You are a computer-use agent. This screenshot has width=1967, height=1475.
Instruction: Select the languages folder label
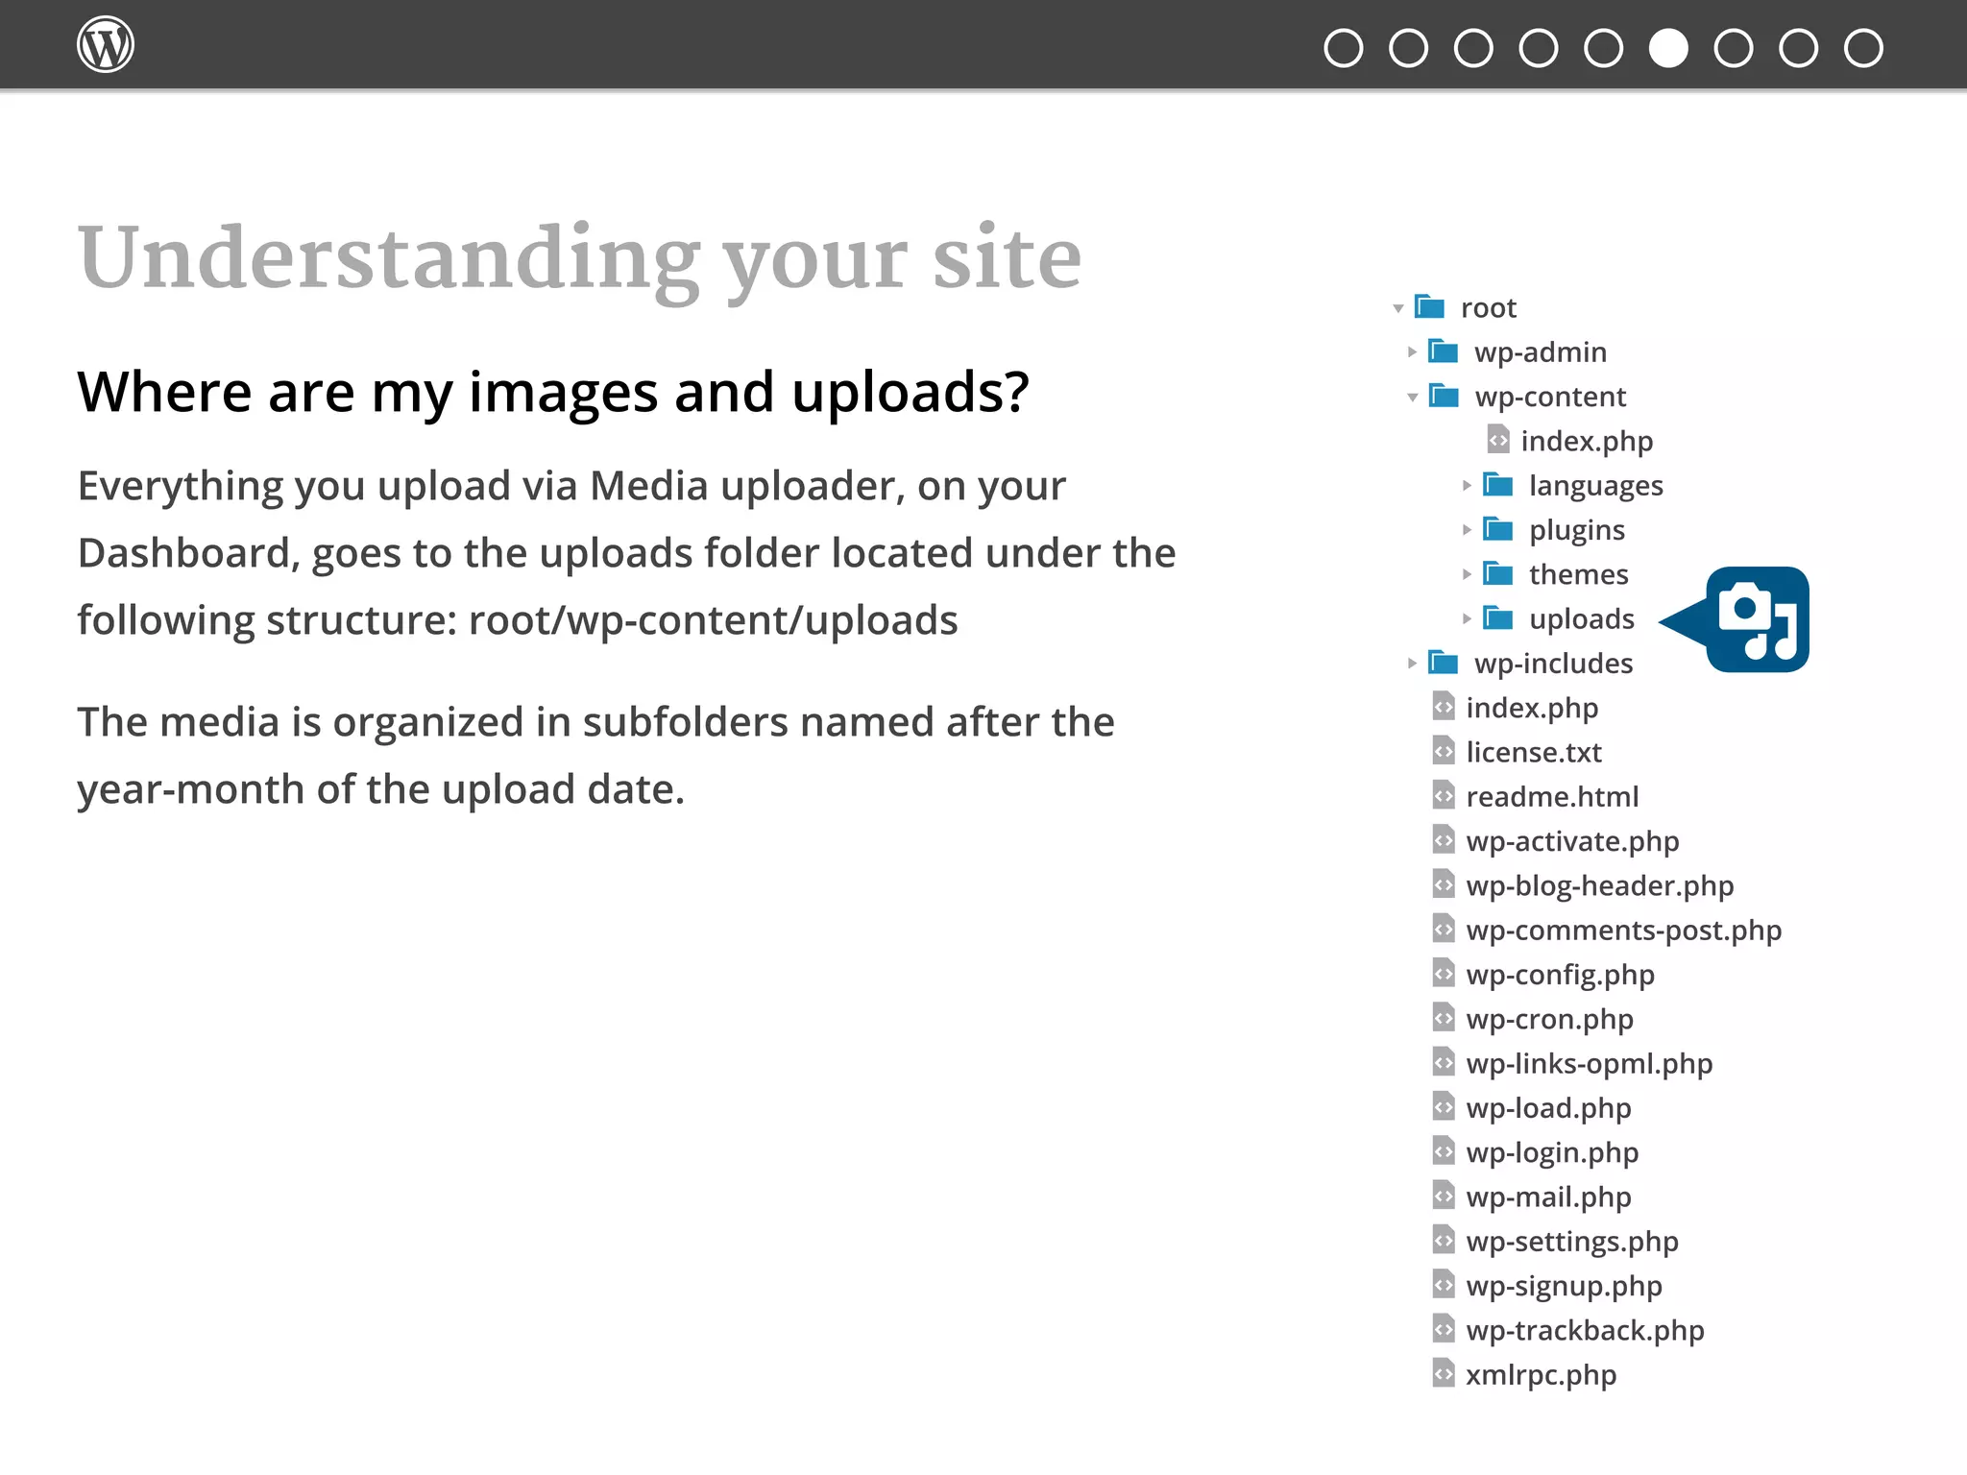(x=1596, y=486)
